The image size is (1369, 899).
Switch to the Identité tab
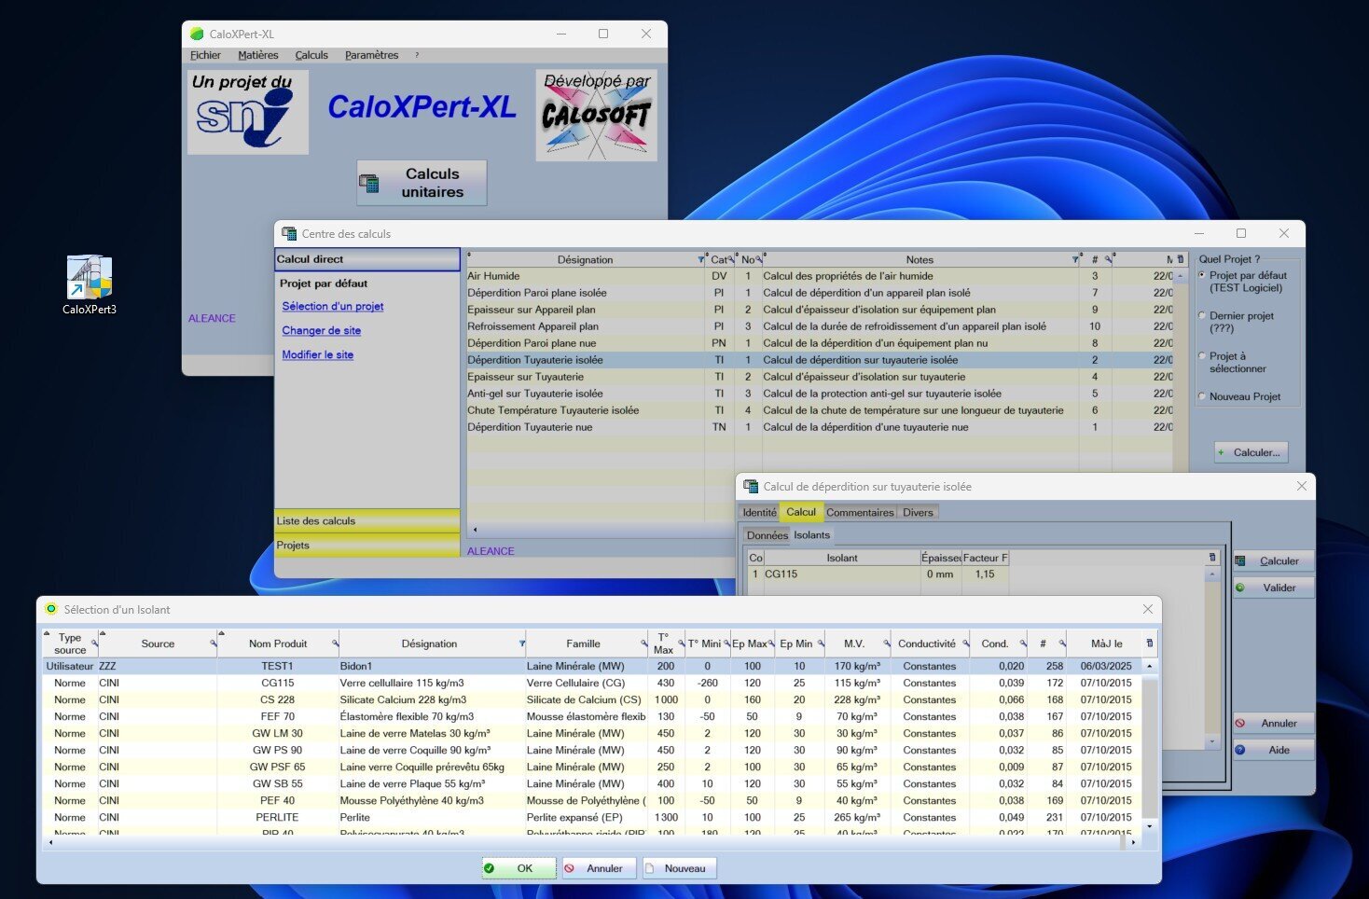759,512
